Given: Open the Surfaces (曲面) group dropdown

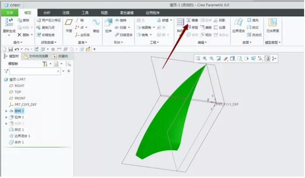Looking at the screenshot, I should click(247, 42).
